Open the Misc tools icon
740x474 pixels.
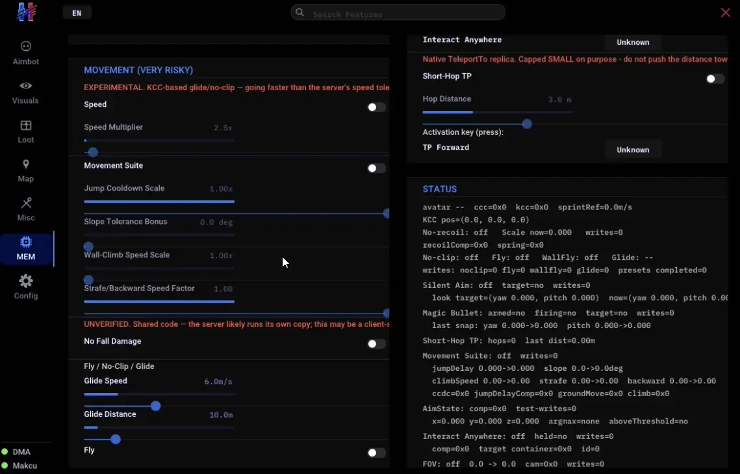click(x=26, y=209)
